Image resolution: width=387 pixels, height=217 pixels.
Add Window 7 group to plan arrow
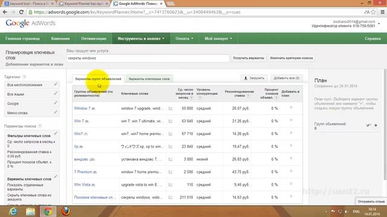pyautogui.click(x=291, y=107)
